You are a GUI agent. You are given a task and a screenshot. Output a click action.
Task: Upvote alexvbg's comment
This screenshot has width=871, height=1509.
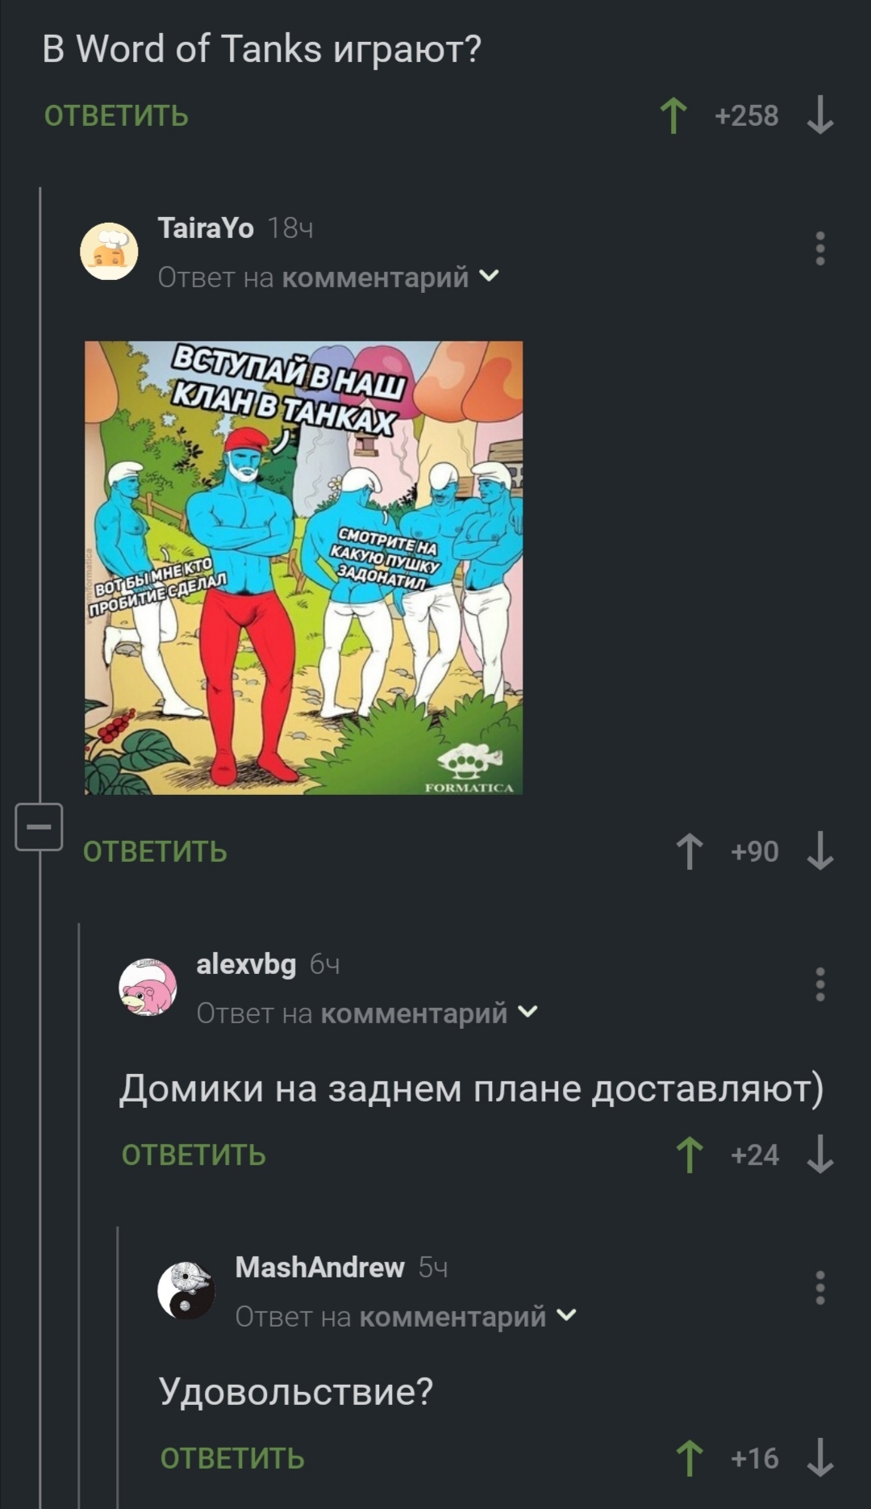(690, 1155)
